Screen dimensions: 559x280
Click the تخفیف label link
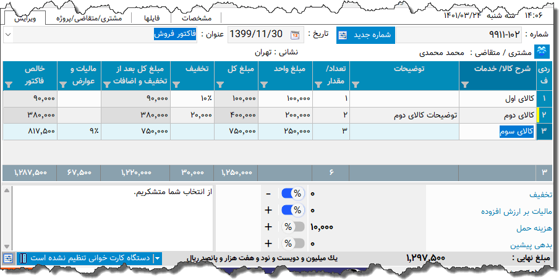pos(541,195)
